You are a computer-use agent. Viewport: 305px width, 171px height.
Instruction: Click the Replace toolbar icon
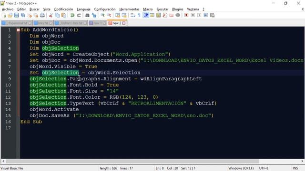coord(94,15)
